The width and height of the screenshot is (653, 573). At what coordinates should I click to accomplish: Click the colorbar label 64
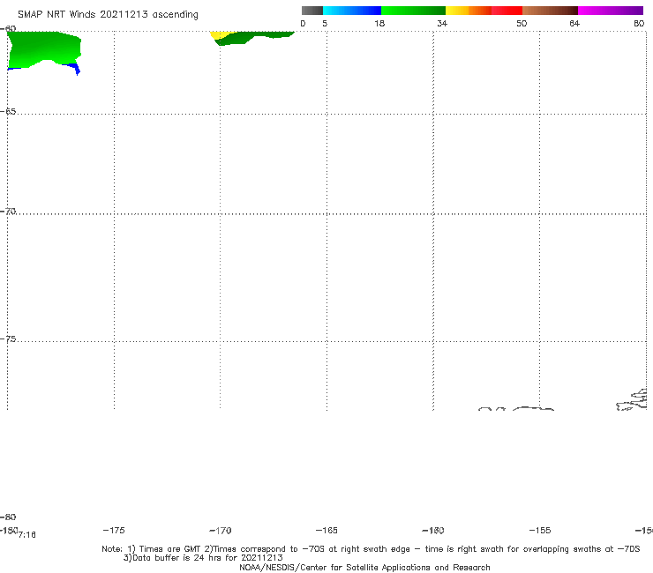(x=574, y=24)
